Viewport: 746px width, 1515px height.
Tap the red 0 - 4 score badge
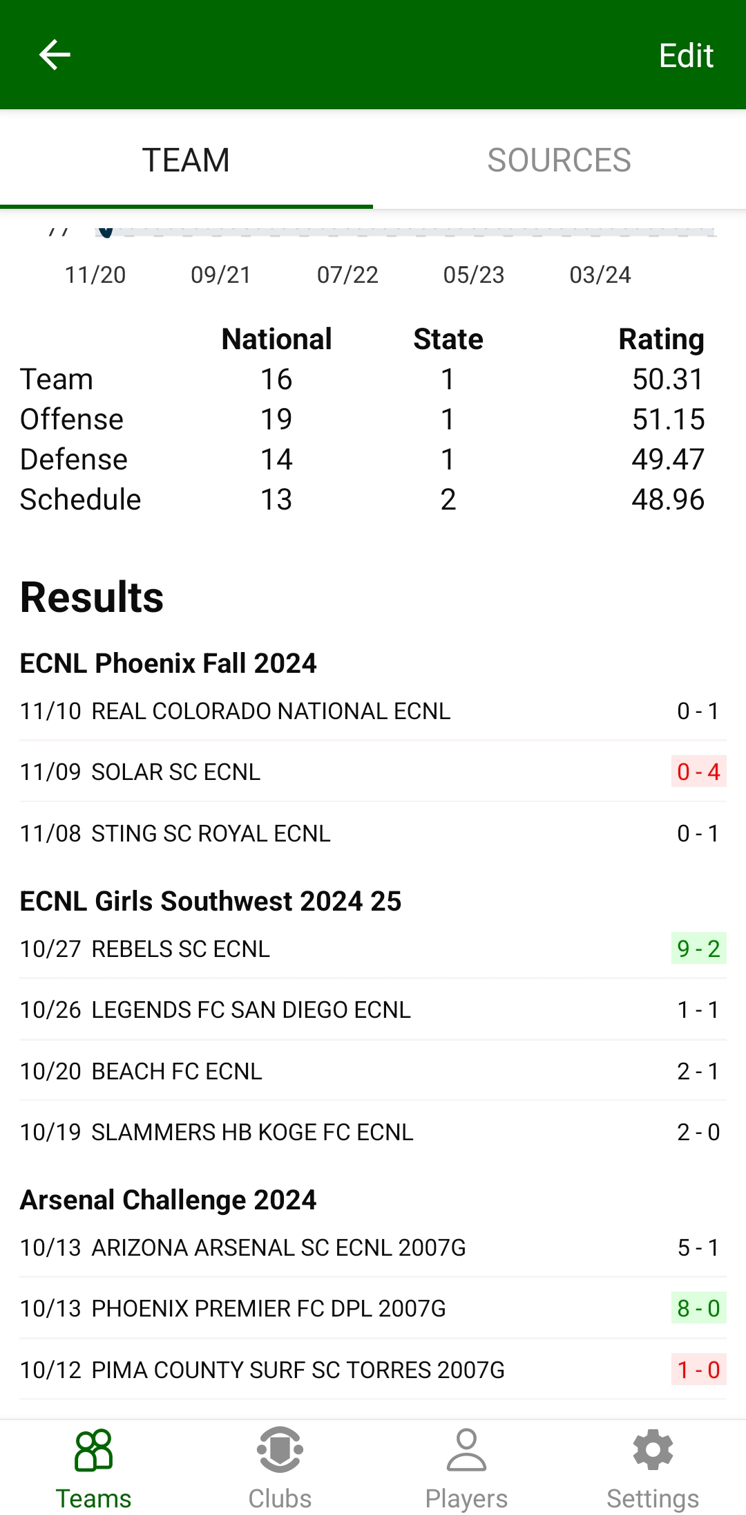point(698,772)
